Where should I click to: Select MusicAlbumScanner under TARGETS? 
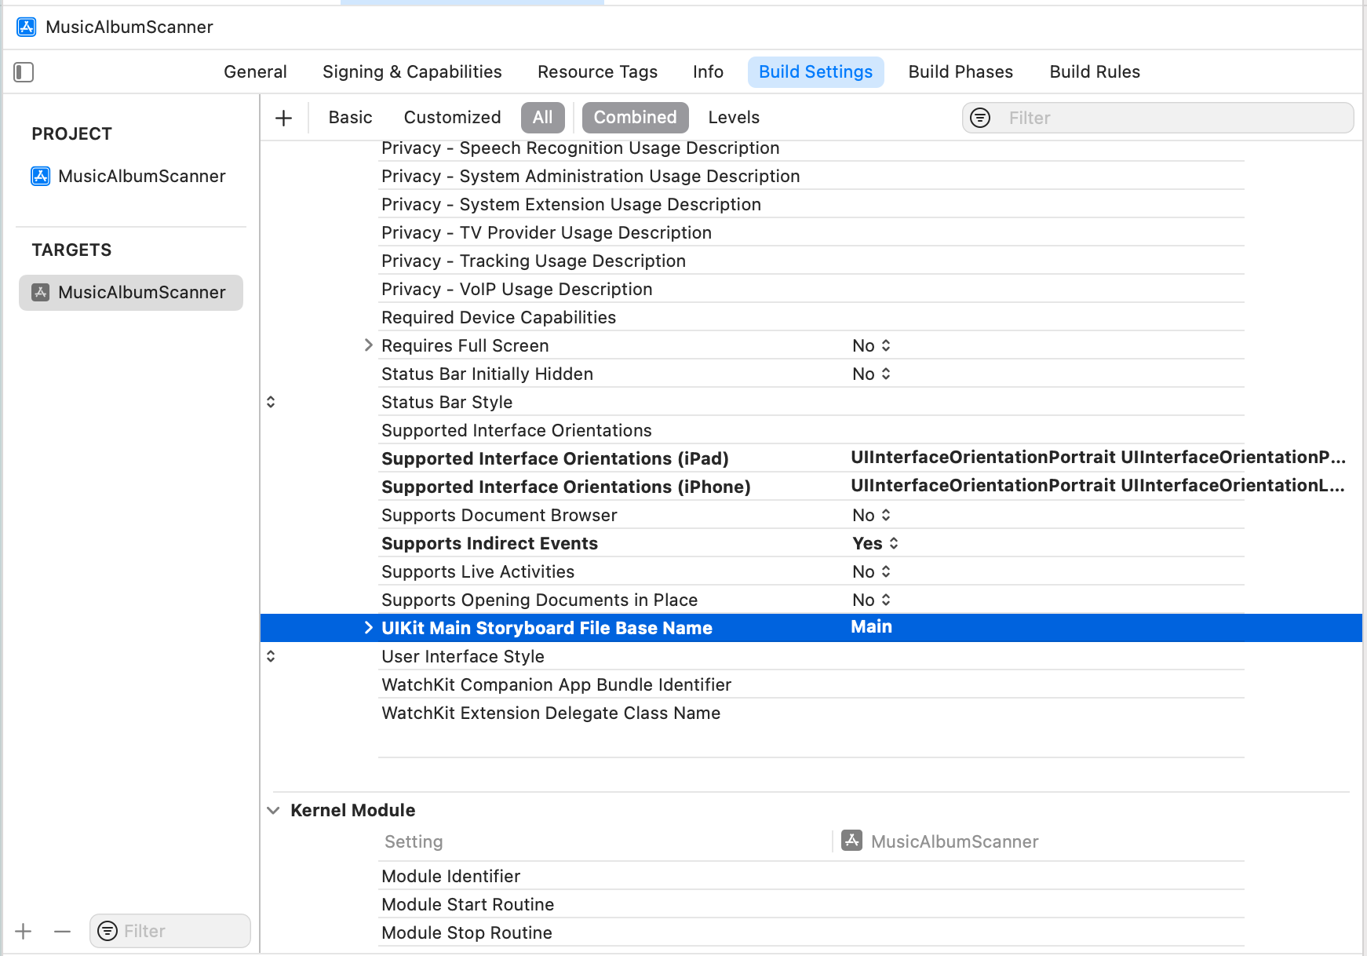pos(131,293)
